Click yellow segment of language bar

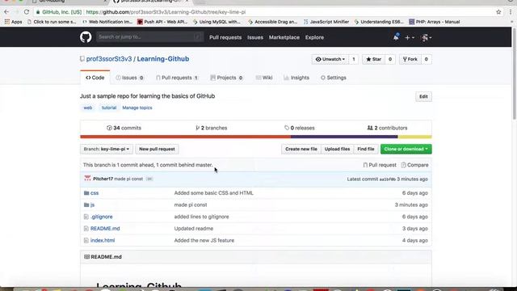(414, 137)
